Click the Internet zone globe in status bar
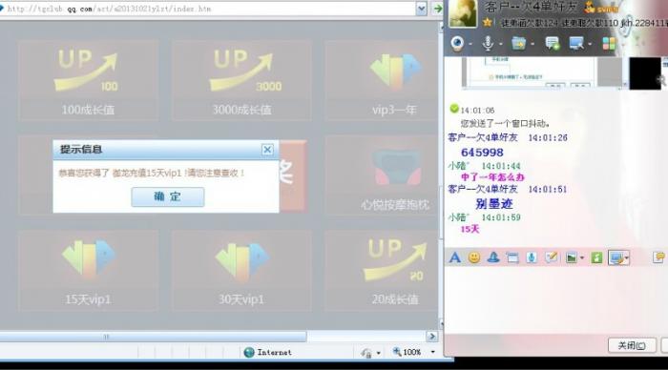 249,352
